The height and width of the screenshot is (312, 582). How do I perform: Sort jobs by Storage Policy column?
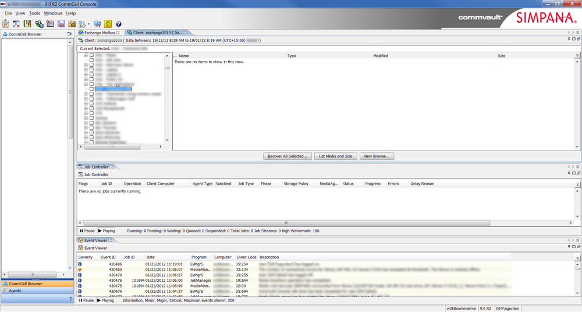click(x=296, y=184)
